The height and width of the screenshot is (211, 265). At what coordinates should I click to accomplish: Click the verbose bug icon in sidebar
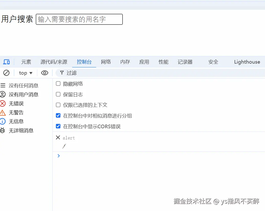[x=3, y=131]
